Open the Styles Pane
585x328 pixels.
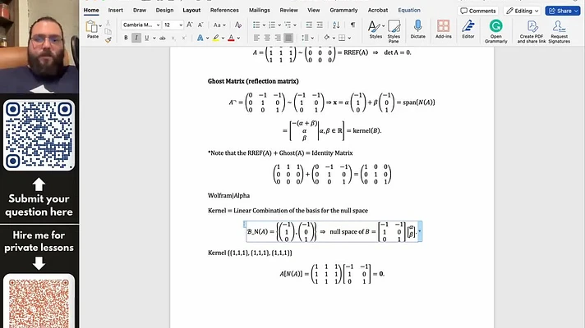coord(394,31)
